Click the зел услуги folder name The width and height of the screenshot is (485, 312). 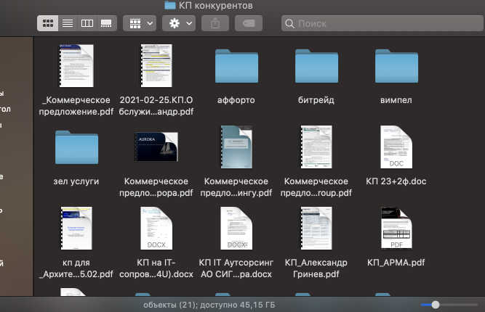pyautogui.click(x=76, y=181)
